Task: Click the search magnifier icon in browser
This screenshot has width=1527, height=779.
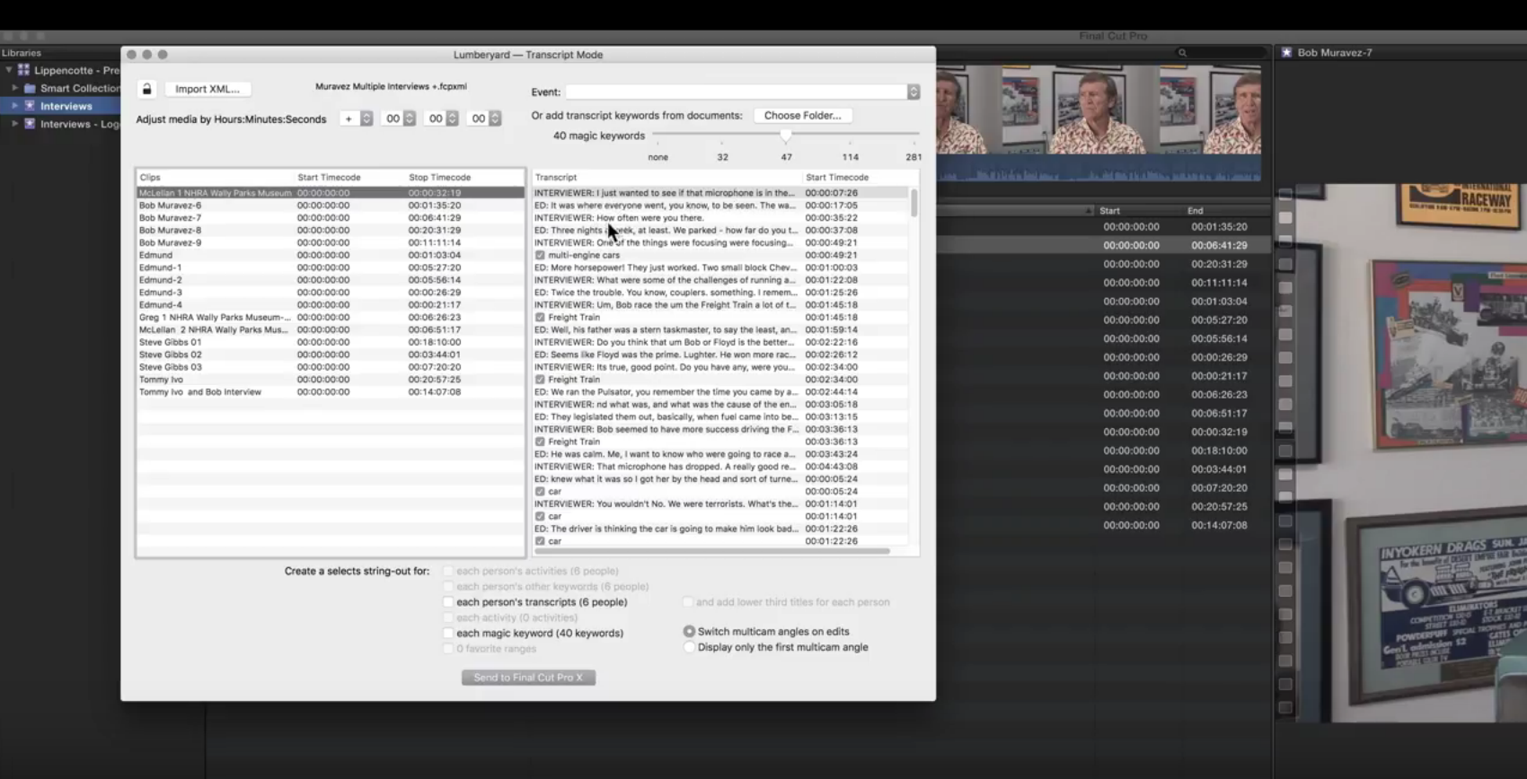Action: [1182, 53]
